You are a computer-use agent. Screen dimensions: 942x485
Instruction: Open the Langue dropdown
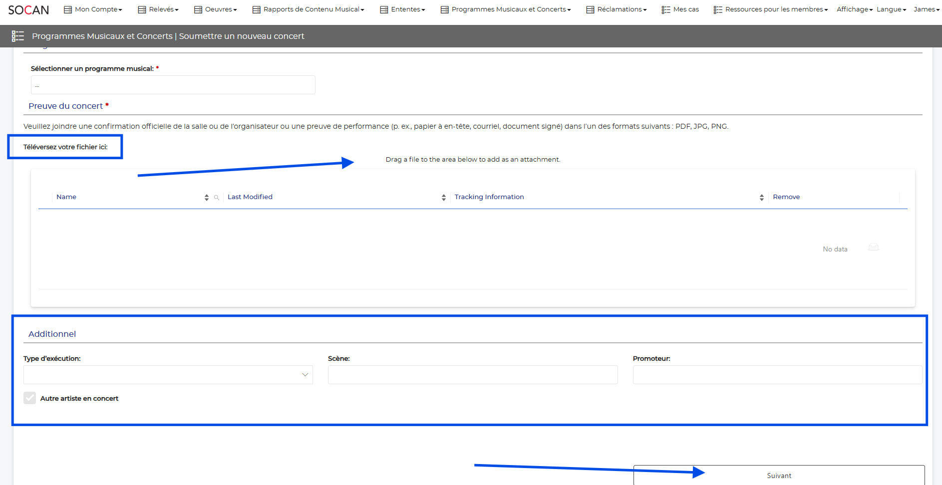click(891, 9)
